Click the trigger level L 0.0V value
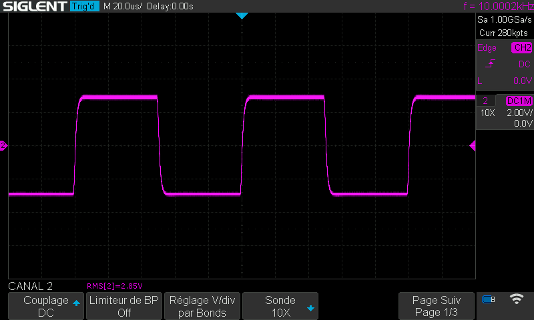 (523, 81)
